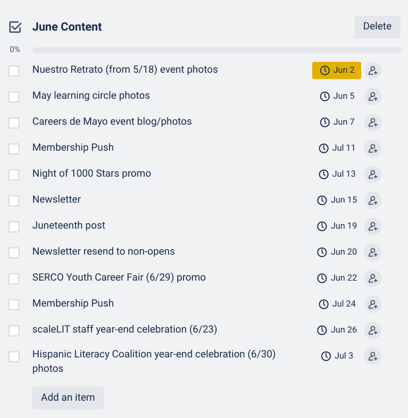Delete the June Content checklist
The width and height of the screenshot is (408, 418).
377,27
